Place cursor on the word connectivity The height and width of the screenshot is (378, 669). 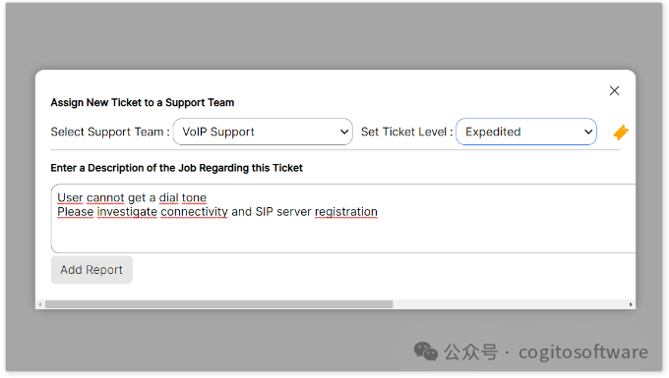click(194, 211)
